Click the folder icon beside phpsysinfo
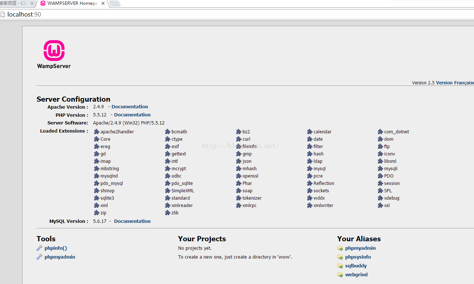The width and height of the screenshot is (474, 284). tap(340, 257)
